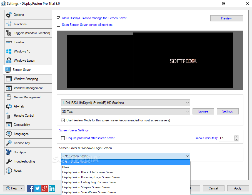
Task: Click the Timeout minutes input field
Action: (227, 138)
